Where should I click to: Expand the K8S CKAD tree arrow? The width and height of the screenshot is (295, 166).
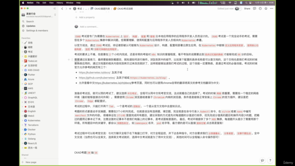(23, 70)
